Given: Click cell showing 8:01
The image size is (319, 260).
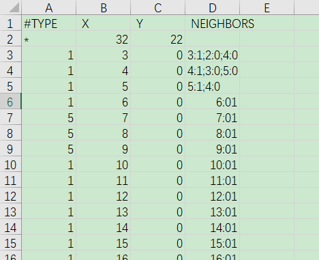Looking at the screenshot, I should coord(212,133).
